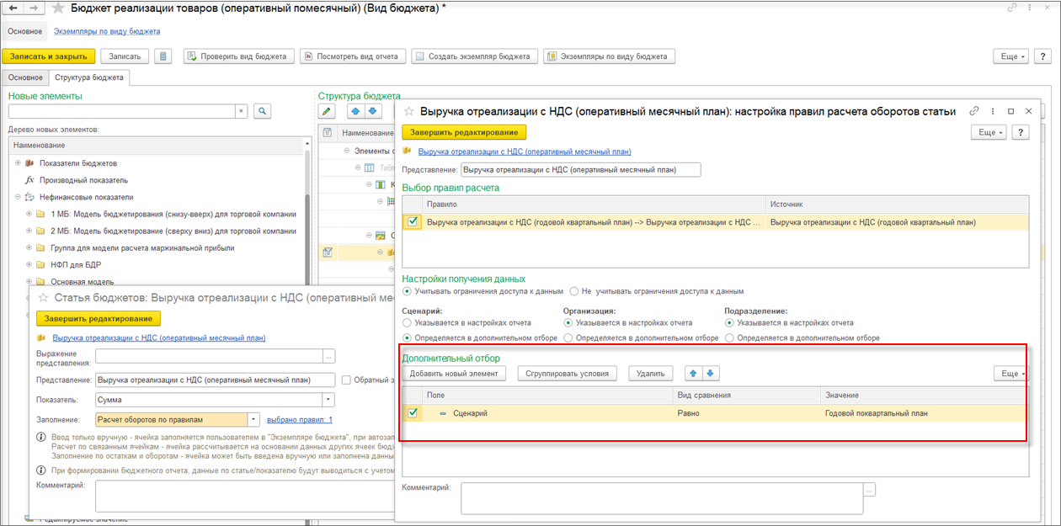The height and width of the screenshot is (526, 1061).
Task: Click the green pencil edit icon in Структура бюджета
Action: click(x=327, y=111)
